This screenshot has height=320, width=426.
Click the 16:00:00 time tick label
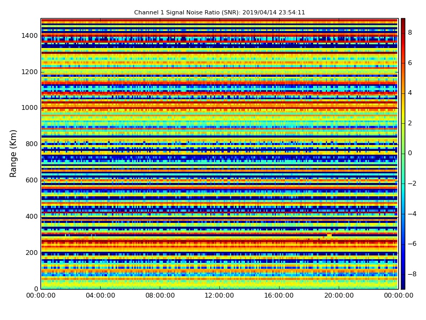pos(279,295)
